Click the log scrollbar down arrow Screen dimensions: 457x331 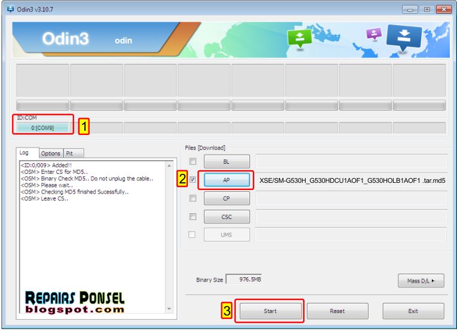click(169, 308)
